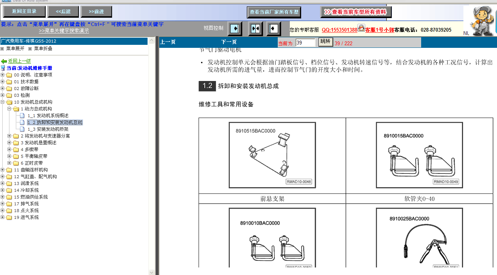This screenshot has height=275, width=497.
Task: Click the <<后退 button
Action: point(63,11)
